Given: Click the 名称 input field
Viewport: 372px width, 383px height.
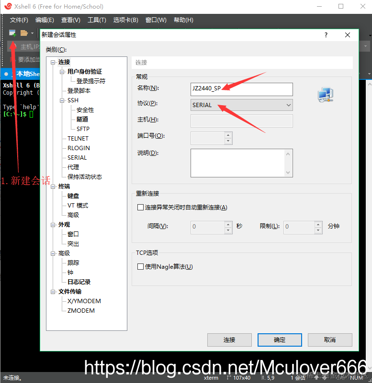Looking at the screenshot, I should point(242,89).
